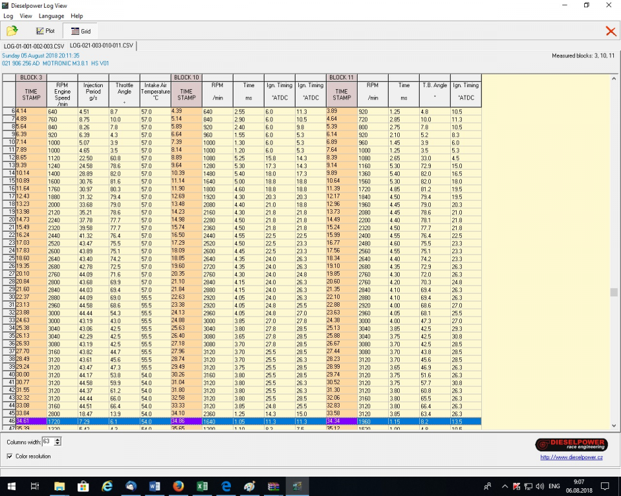Open Firefox from the taskbar

178,486
